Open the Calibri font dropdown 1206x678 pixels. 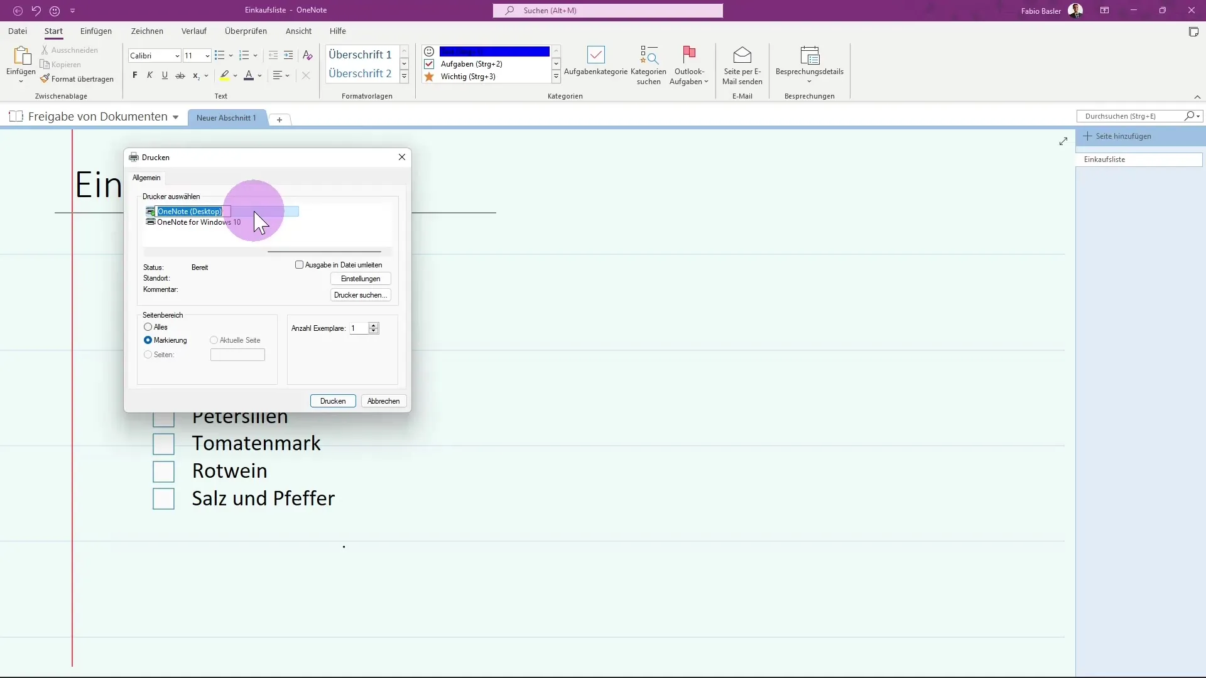(x=177, y=56)
